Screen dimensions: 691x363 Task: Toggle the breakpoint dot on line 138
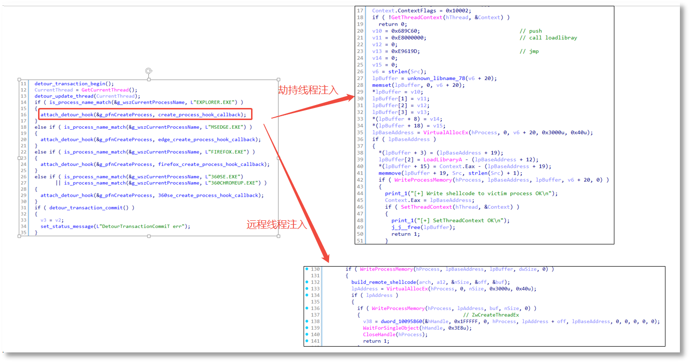pyautogui.click(x=306, y=321)
